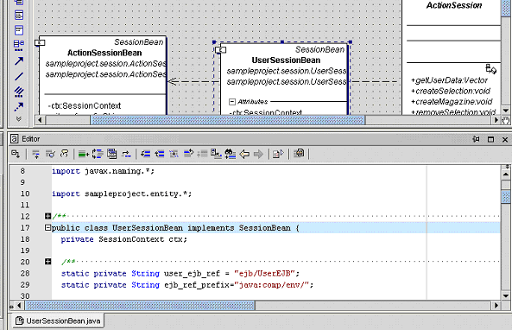This screenshot has height=330, width=512.
Task: Select the multiple diagonal lines tool
Action: 19,92
